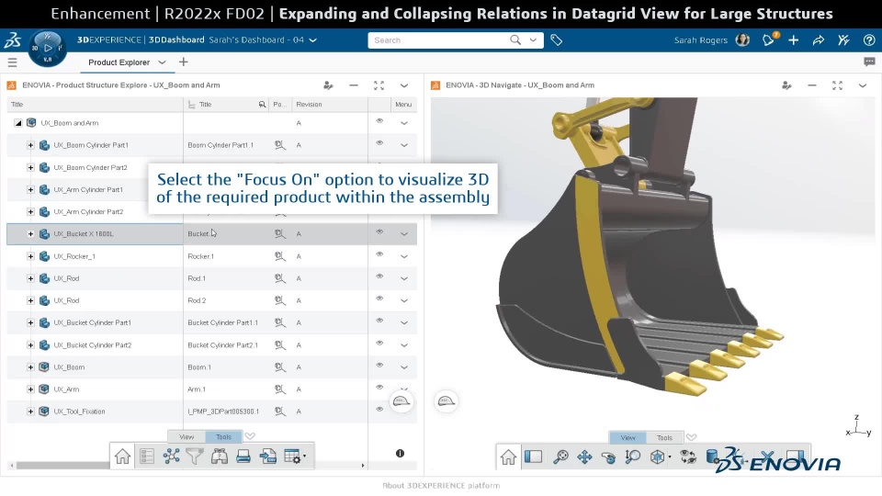
Task: Click the properties list icon in left toolbar
Action: click(x=147, y=457)
